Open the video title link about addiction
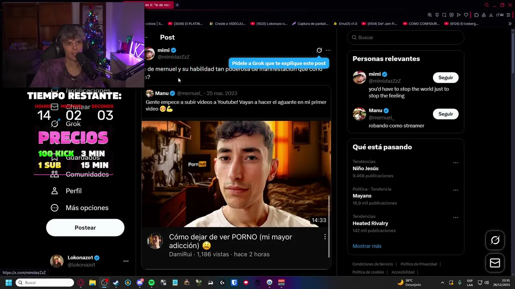The width and height of the screenshot is (515, 289). tap(231, 241)
